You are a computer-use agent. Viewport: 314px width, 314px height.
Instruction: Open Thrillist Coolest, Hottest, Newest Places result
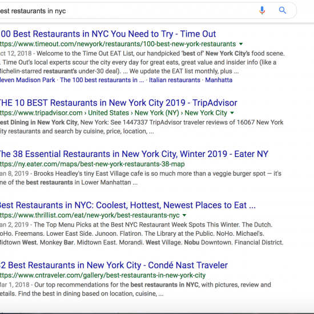[128, 205]
